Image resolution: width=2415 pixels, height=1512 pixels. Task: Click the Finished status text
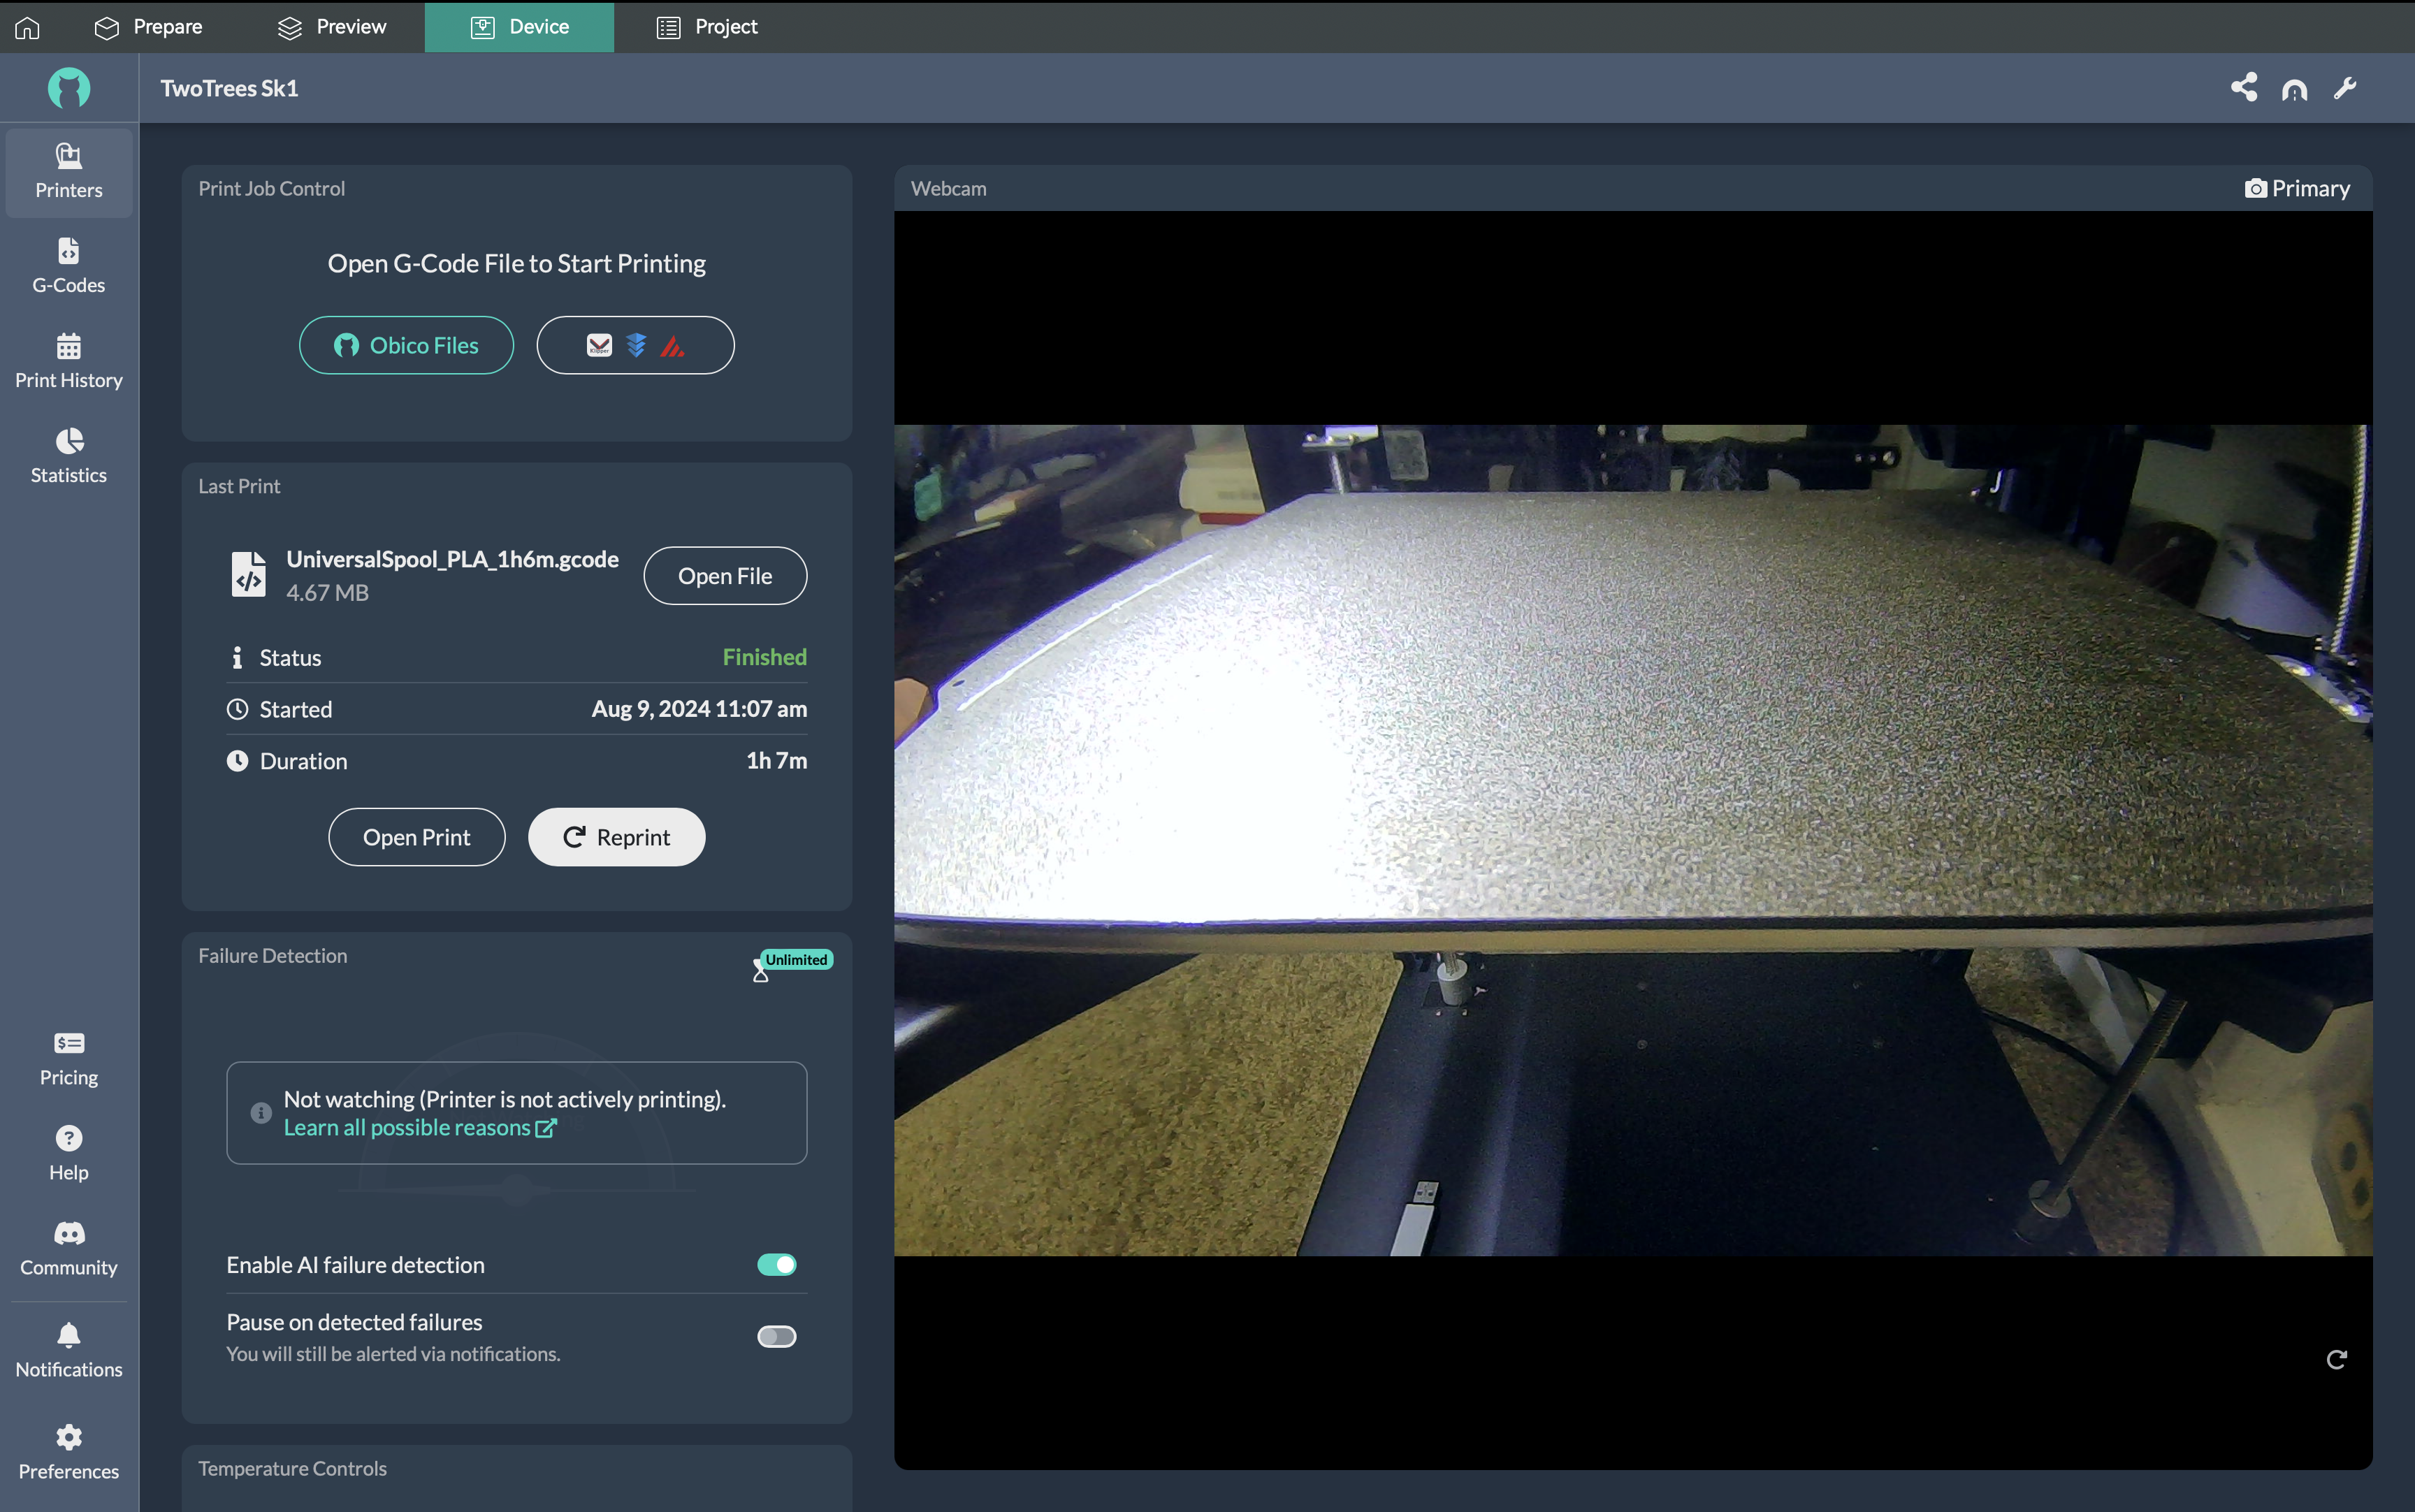764,657
